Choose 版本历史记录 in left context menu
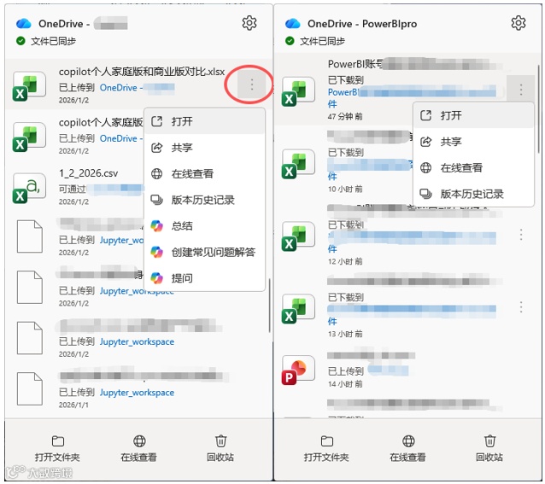 (x=205, y=200)
